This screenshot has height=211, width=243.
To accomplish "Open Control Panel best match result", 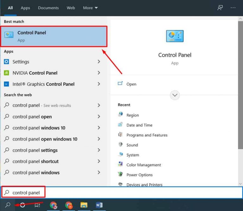I will tap(54, 36).
